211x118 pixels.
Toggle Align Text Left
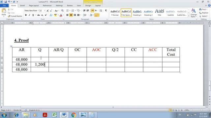click(67, 15)
